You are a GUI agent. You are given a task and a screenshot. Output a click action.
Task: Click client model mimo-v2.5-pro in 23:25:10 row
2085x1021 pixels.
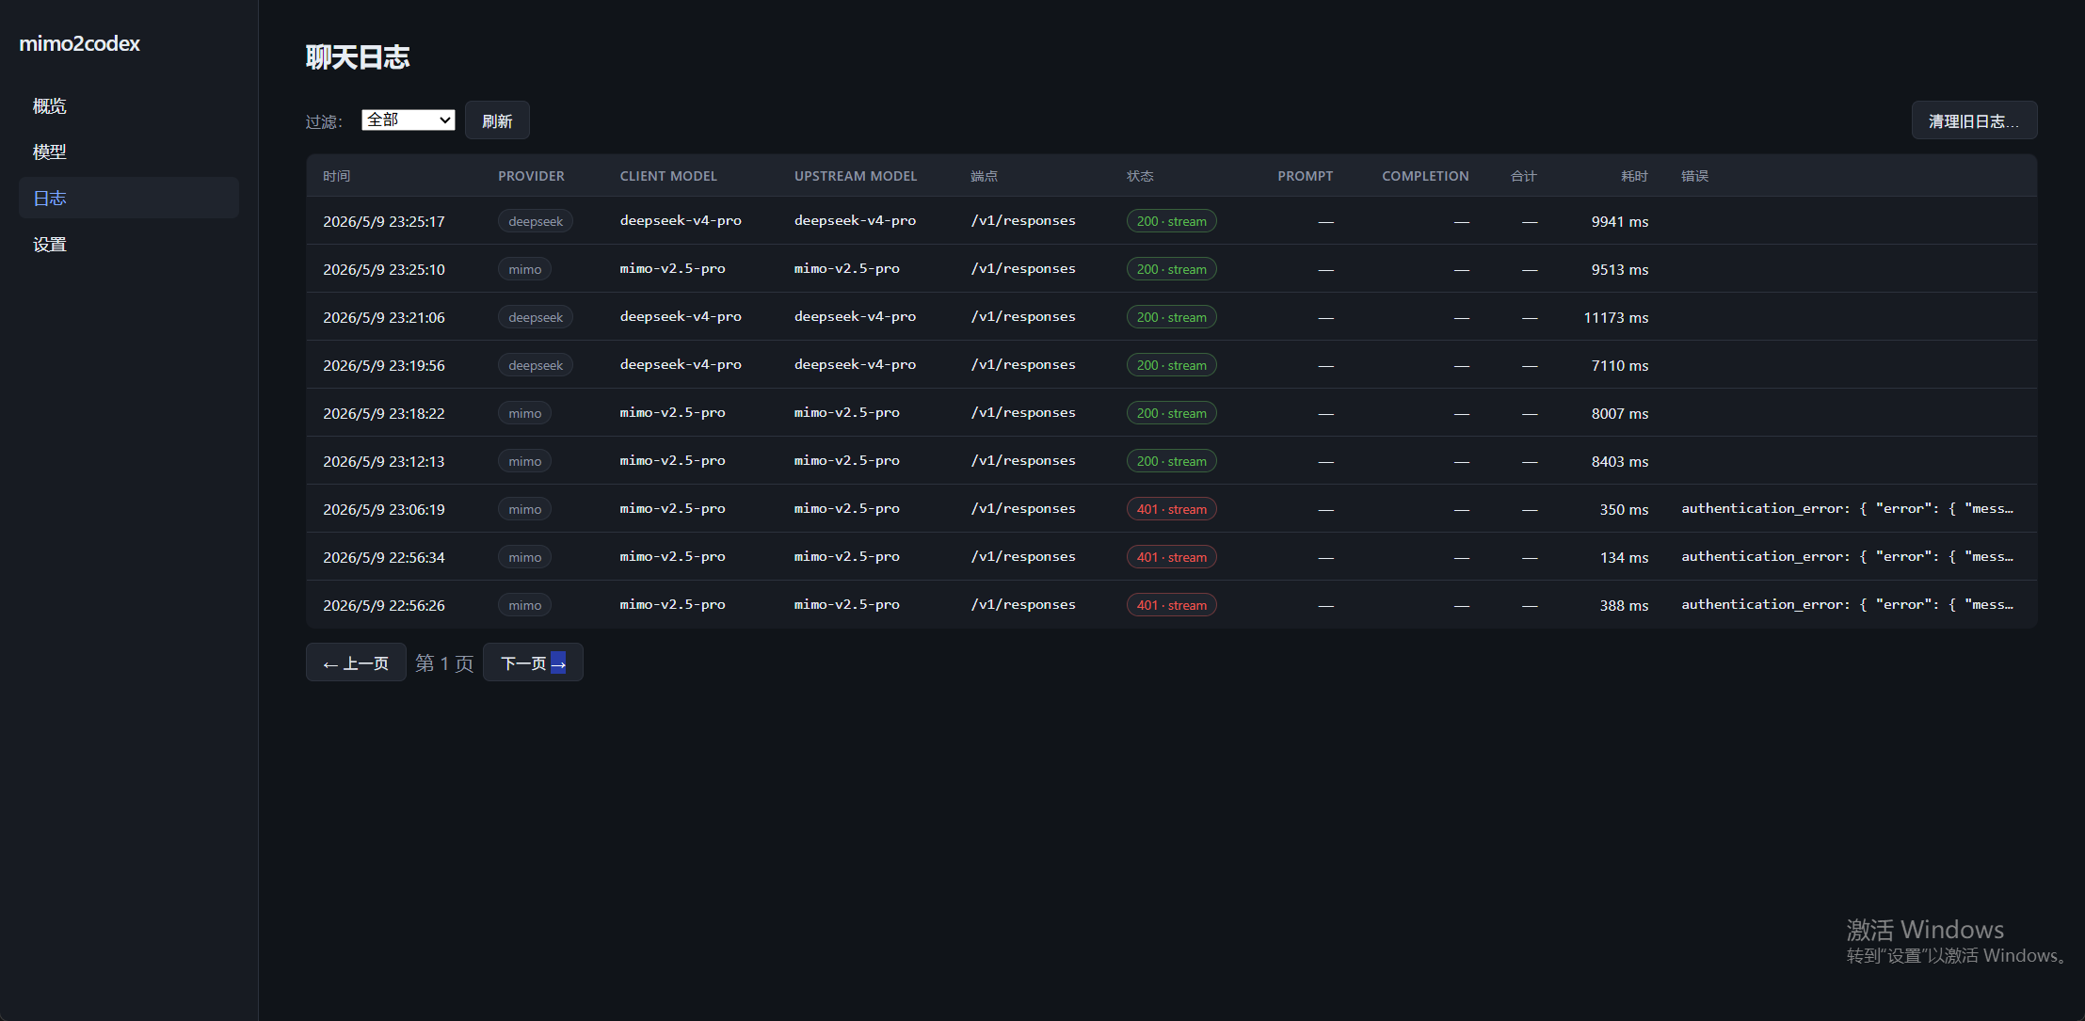pyautogui.click(x=672, y=268)
